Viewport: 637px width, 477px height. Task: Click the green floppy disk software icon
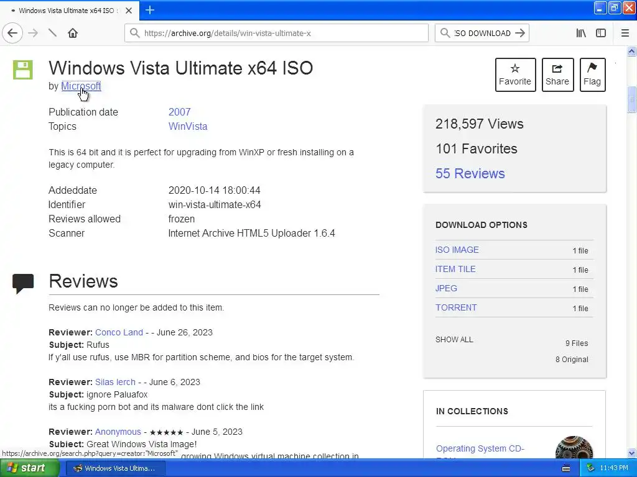[23, 70]
